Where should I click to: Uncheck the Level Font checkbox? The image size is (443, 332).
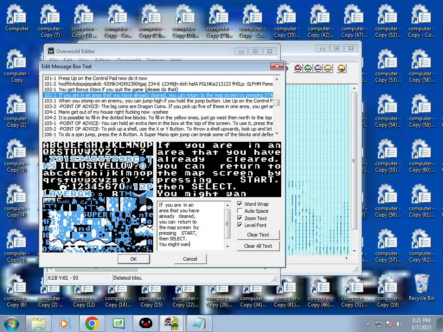pos(240,225)
